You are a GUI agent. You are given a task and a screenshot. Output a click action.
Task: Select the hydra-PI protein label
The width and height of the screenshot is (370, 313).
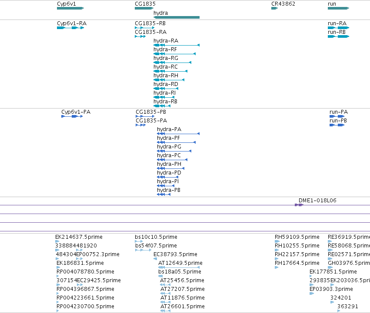pyautogui.click(x=168, y=181)
